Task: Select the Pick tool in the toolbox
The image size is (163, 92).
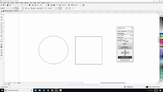Action: (2, 11)
